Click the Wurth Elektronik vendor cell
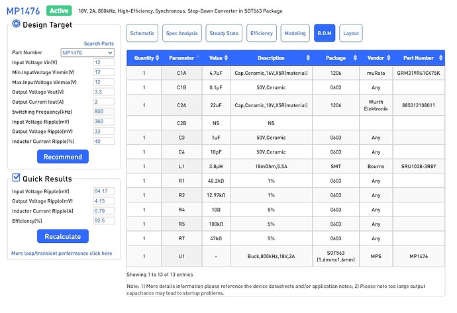 376,105
